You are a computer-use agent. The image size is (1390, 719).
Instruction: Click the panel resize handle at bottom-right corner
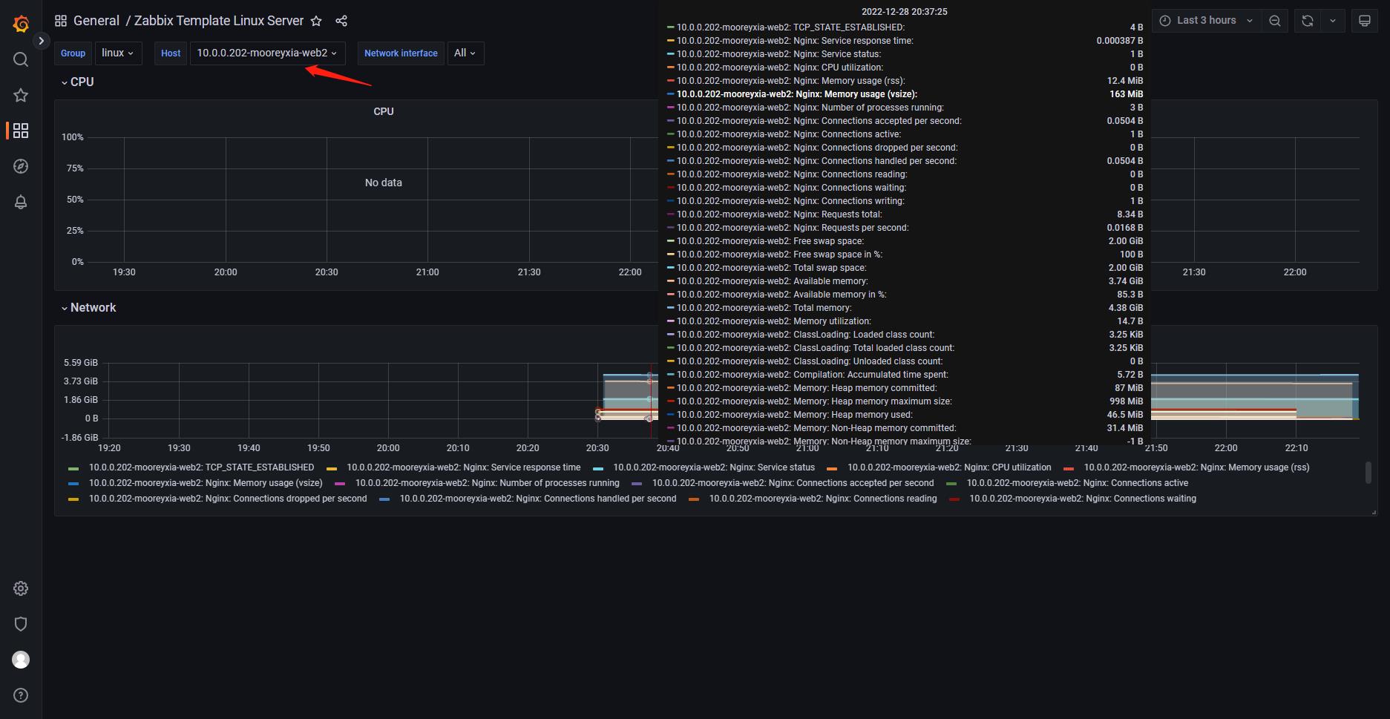pos(1374,512)
